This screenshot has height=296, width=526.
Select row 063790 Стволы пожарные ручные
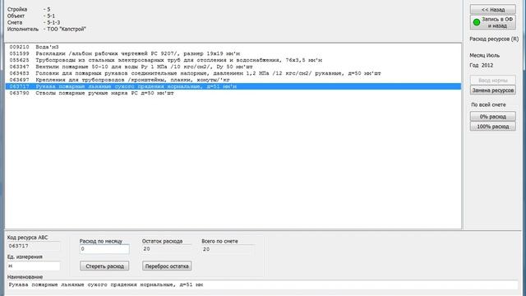(x=233, y=93)
